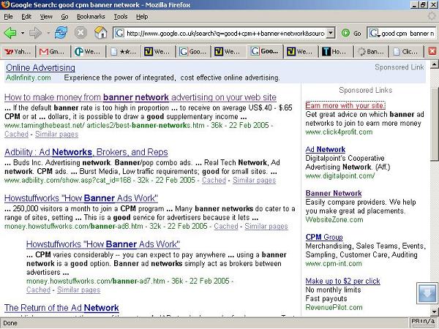Viewport: 439px width, 329px height.
Task: Switch to the Clic... tab
Action: click(x=406, y=51)
